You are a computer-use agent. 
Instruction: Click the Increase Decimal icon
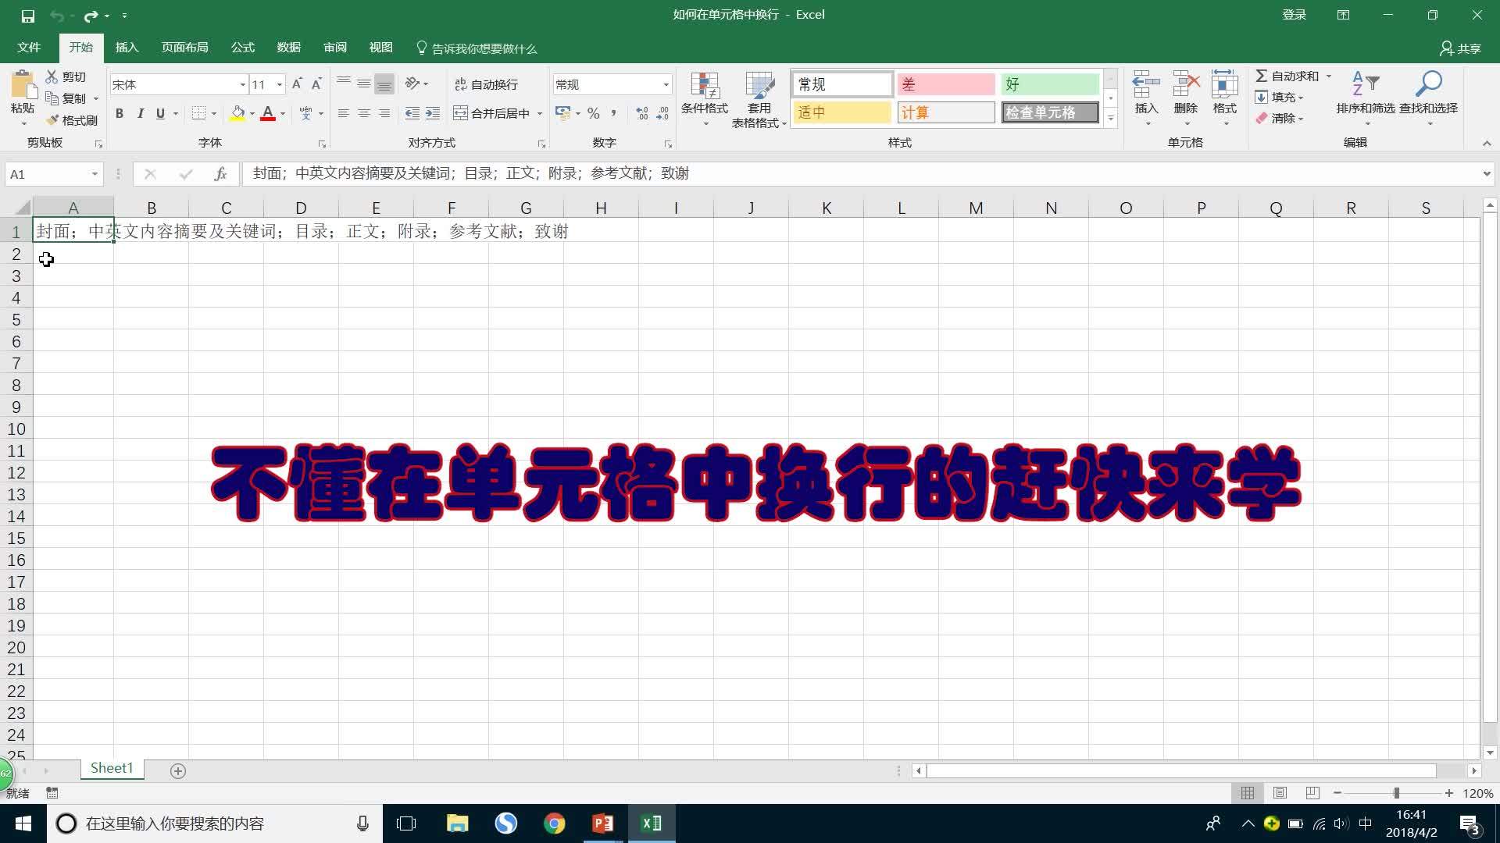tap(641, 113)
